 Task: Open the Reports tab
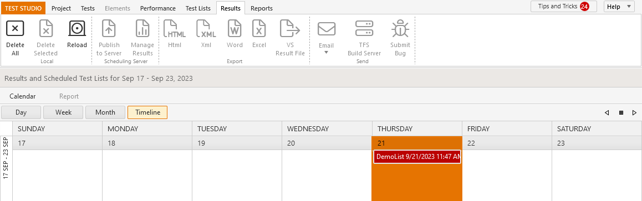tap(261, 8)
